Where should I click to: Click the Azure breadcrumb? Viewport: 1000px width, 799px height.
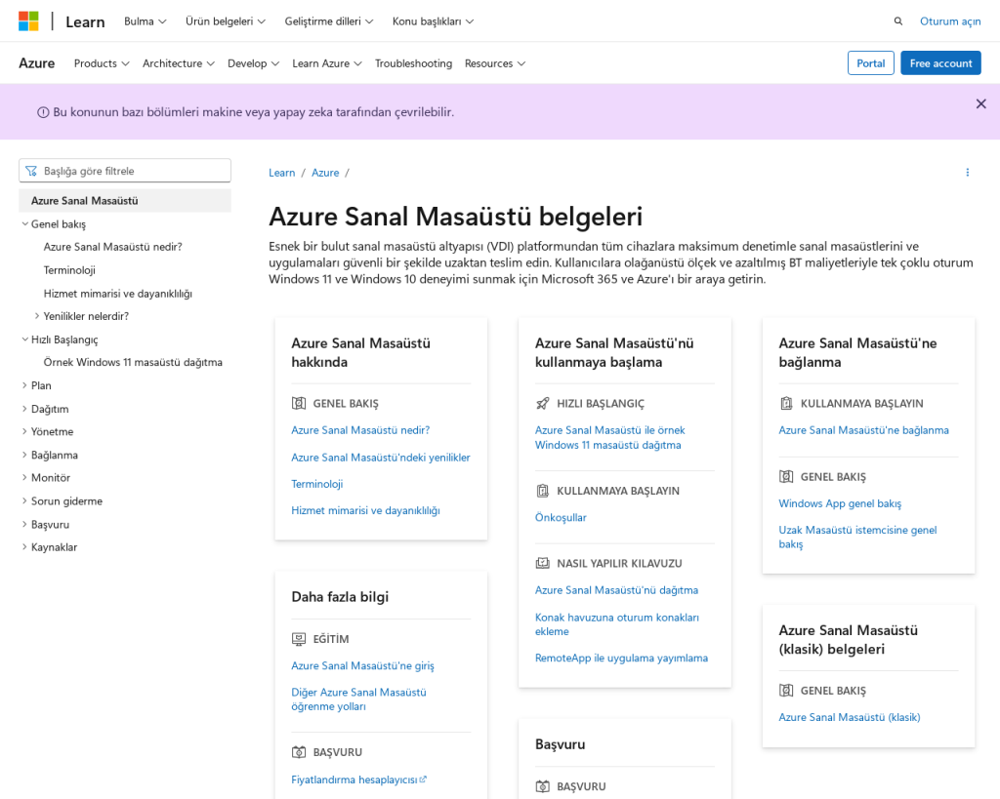[325, 173]
